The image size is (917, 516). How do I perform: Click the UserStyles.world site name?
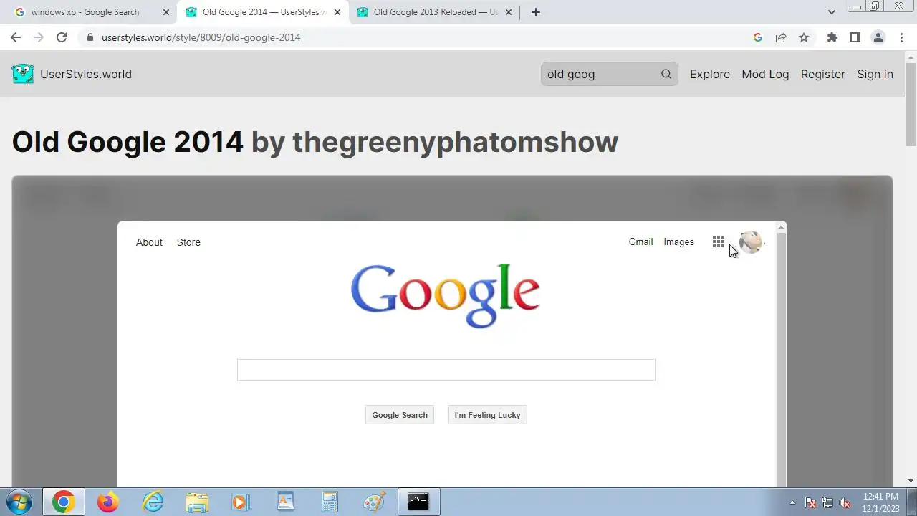(x=86, y=74)
